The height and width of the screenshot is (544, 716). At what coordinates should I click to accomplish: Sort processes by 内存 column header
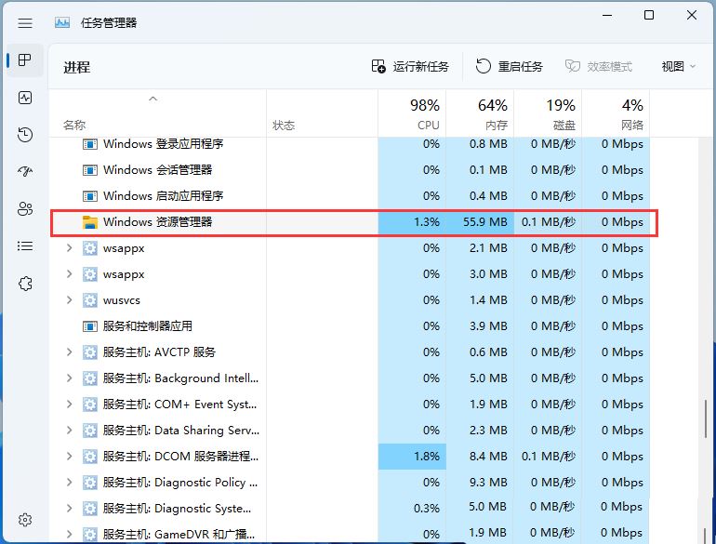pyautogui.click(x=480, y=114)
